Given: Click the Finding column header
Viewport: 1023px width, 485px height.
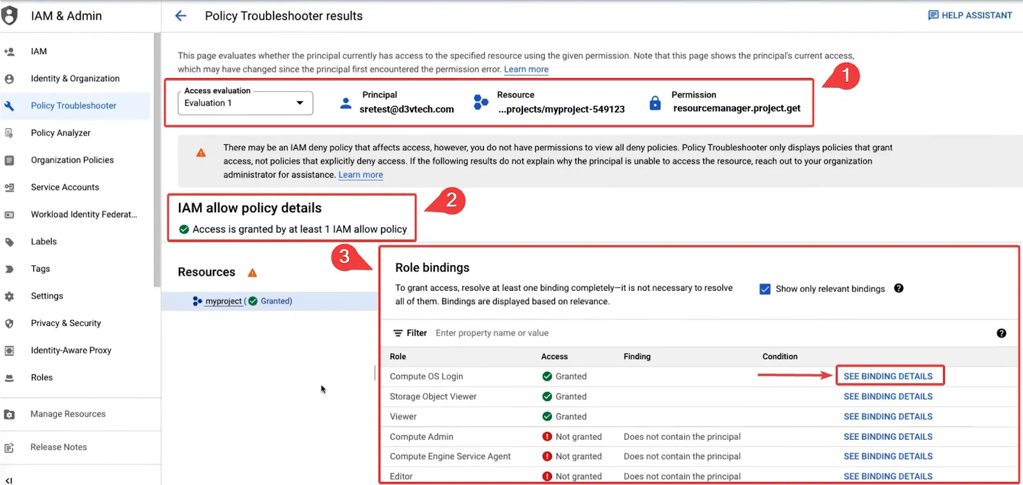Looking at the screenshot, I should tap(637, 357).
